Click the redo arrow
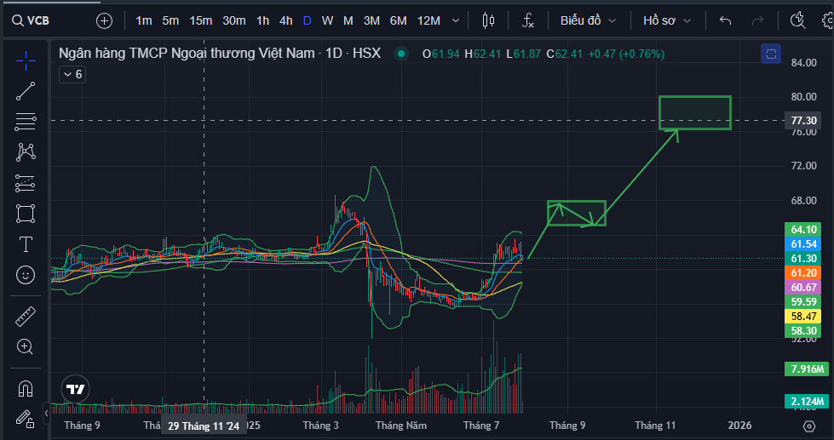 (757, 20)
